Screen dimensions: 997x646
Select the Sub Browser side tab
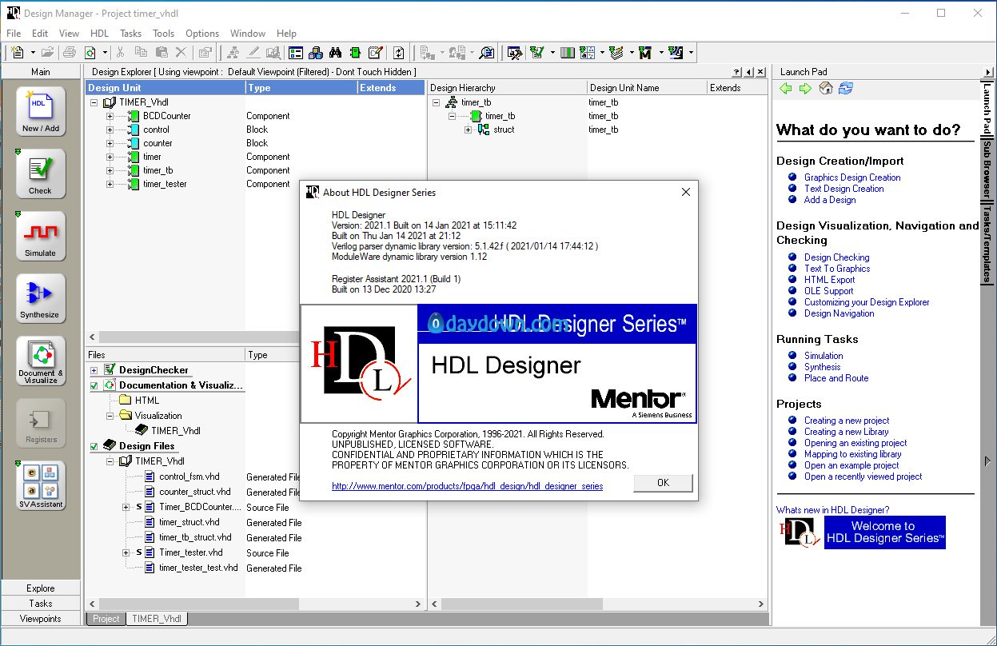coord(987,171)
